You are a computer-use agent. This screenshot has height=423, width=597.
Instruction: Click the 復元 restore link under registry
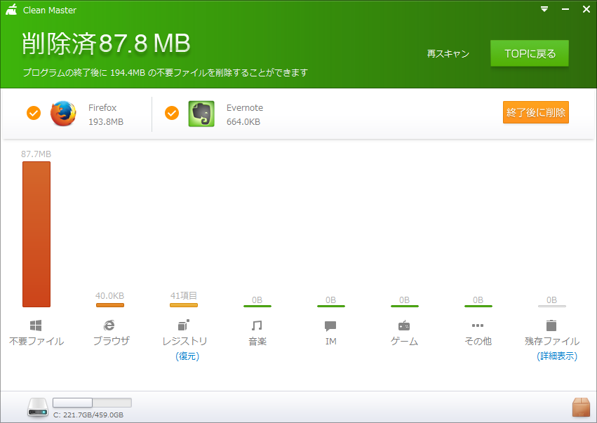[x=187, y=356]
